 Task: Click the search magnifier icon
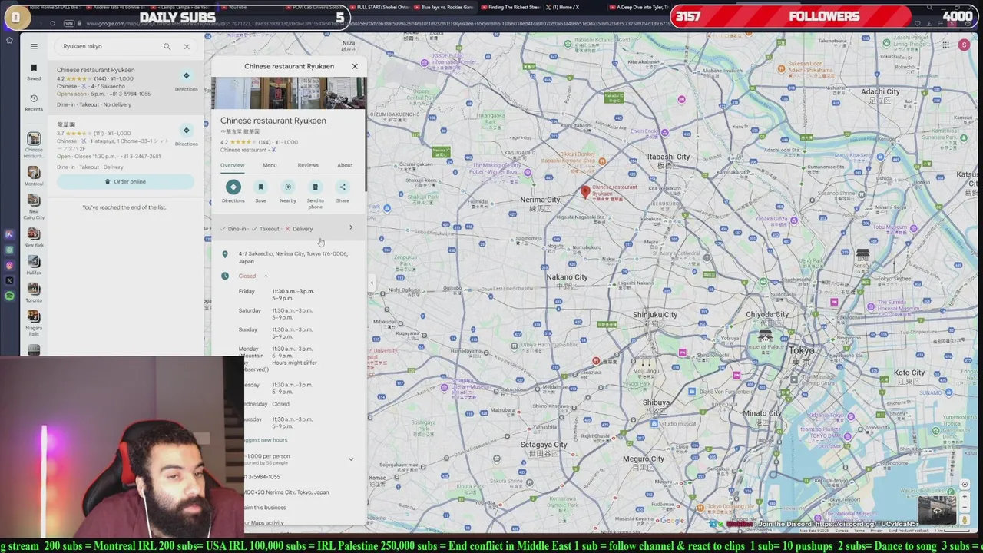click(x=167, y=46)
